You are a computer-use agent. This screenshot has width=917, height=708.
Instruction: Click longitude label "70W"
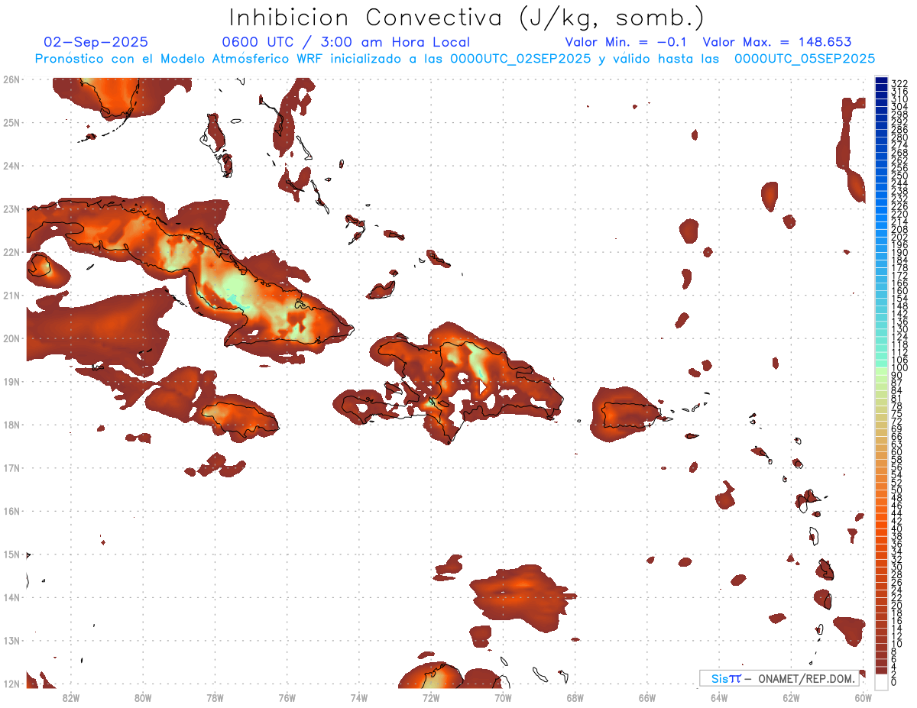click(x=503, y=697)
